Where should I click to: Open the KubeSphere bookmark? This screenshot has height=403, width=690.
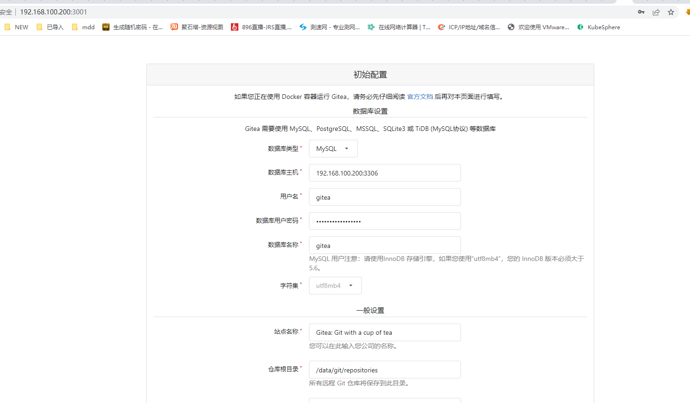point(598,27)
